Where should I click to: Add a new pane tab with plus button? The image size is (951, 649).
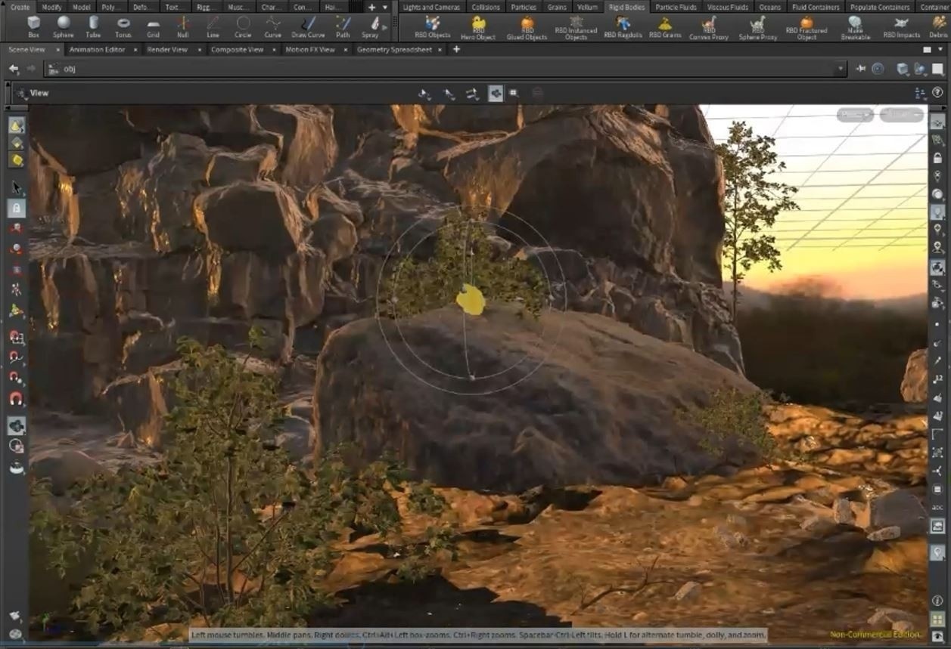point(456,49)
